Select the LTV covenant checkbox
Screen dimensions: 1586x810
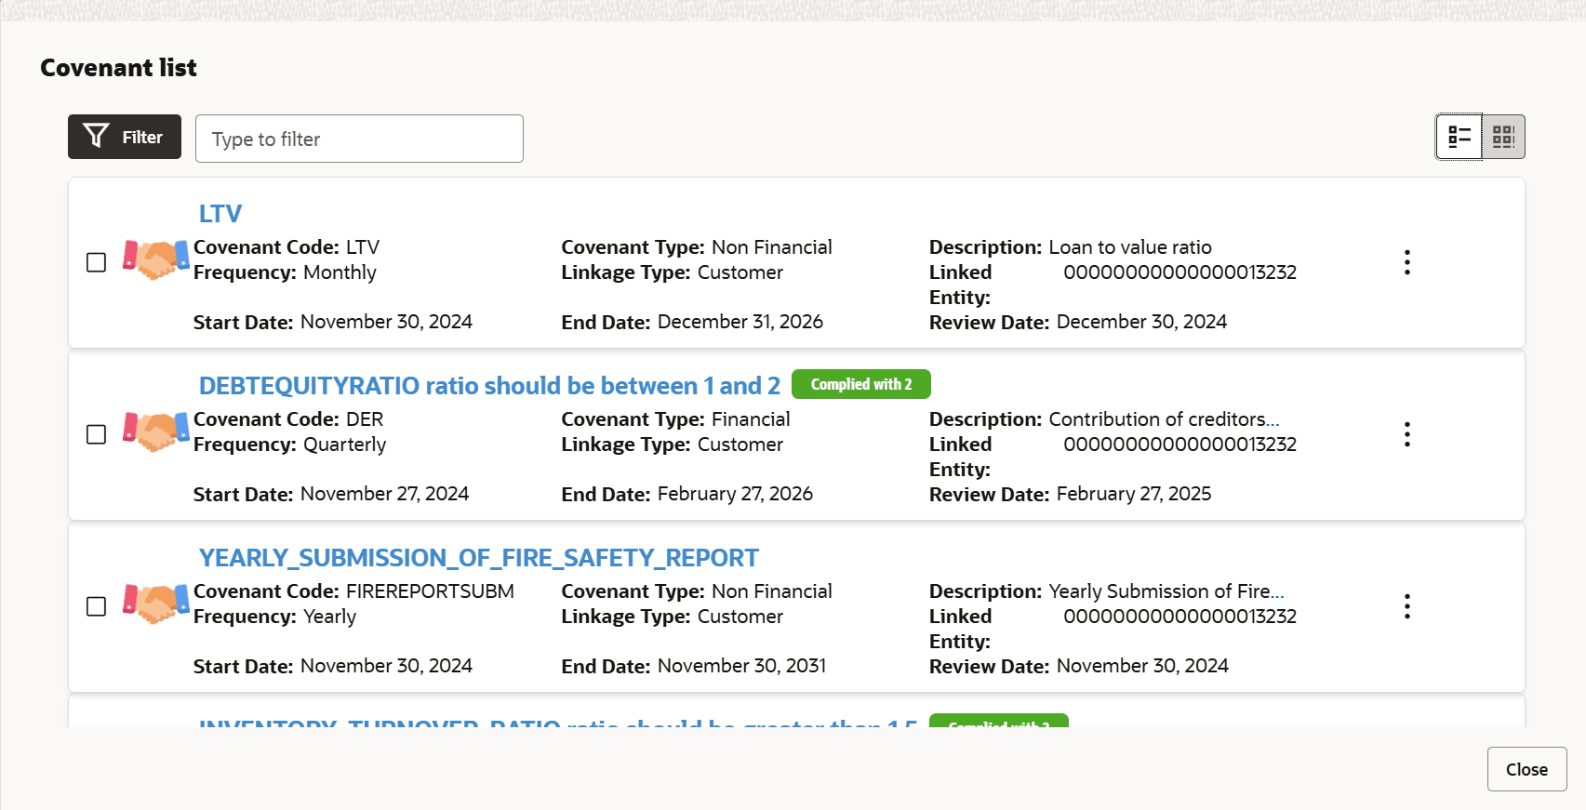pos(96,262)
